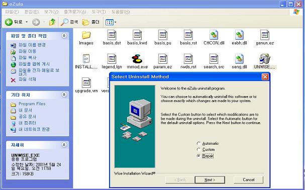Image resolution: width=305 pixels, height=190 pixels.
Task: Click the 파일을 웹에 게시 link
Action: [x=34, y=64]
